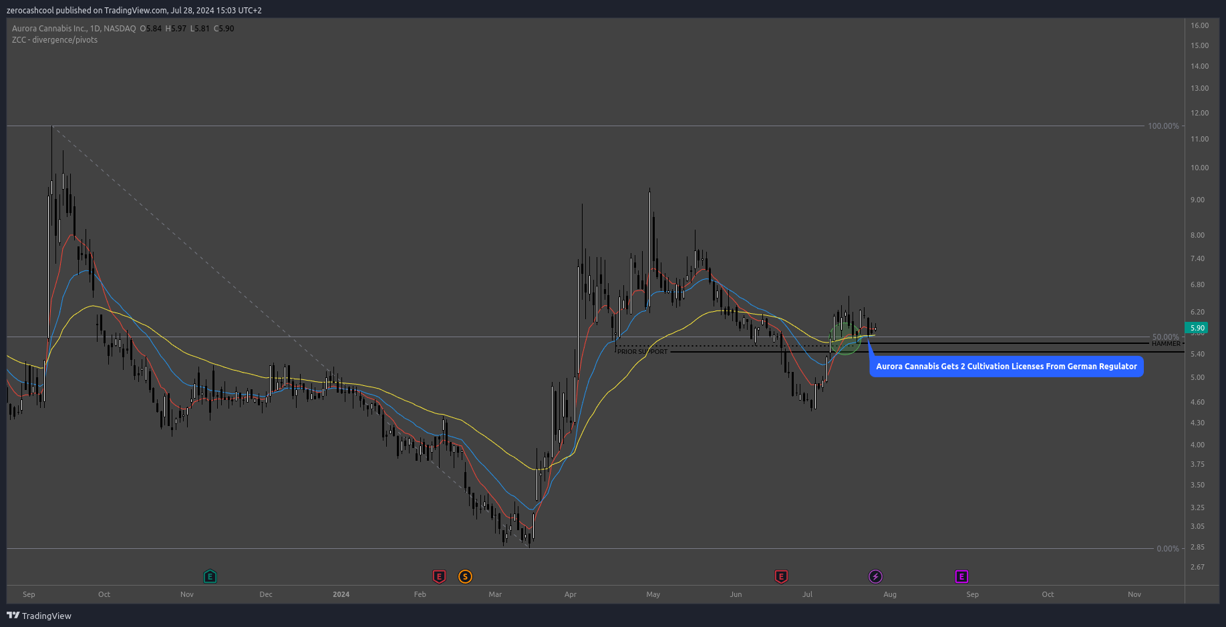Click the 4.00 price scale label
Viewport: 1226px width, 627px height.
tap(1197, 445)
